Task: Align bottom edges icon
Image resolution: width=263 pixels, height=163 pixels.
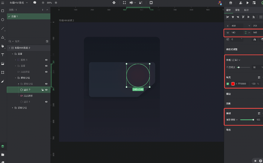Action: [x=254, y=17]
